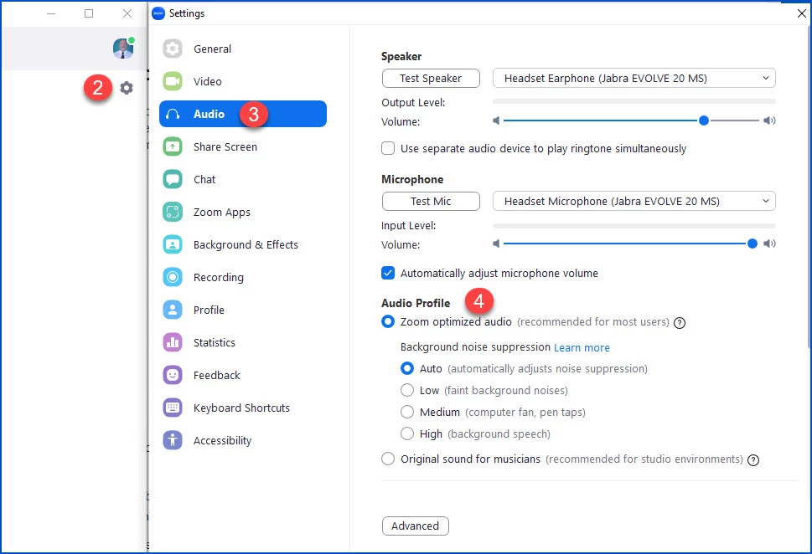The height and width of the screenshot is (554, 812).
Task: Switch to Video settings label
Action: coord(208,82)
